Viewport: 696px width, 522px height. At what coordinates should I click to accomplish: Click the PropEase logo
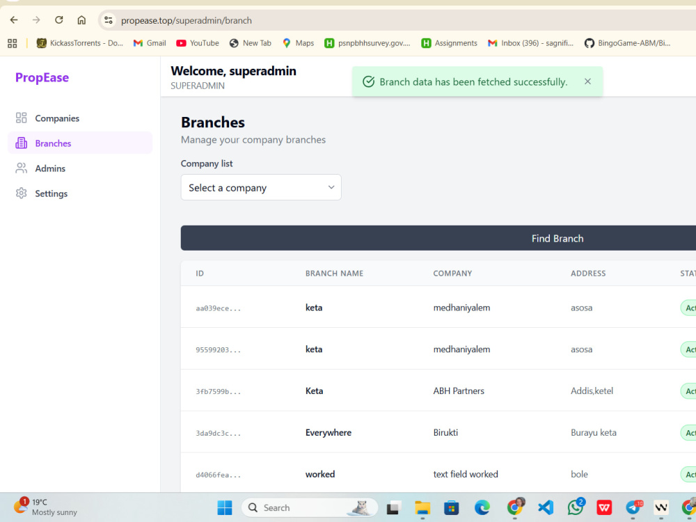point(42,78)
